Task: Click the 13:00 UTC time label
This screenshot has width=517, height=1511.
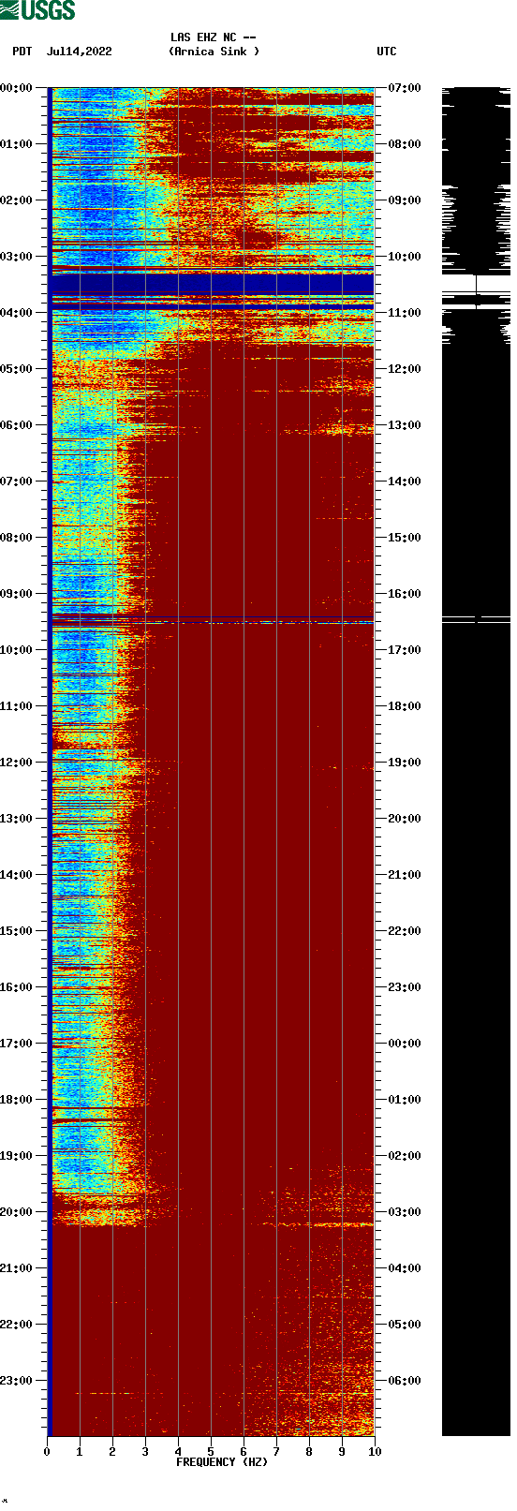Action: 405,425
